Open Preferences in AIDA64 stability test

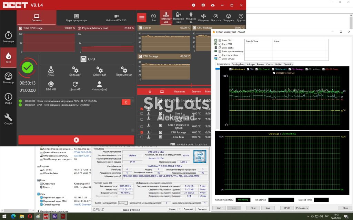tap(302, 208)
